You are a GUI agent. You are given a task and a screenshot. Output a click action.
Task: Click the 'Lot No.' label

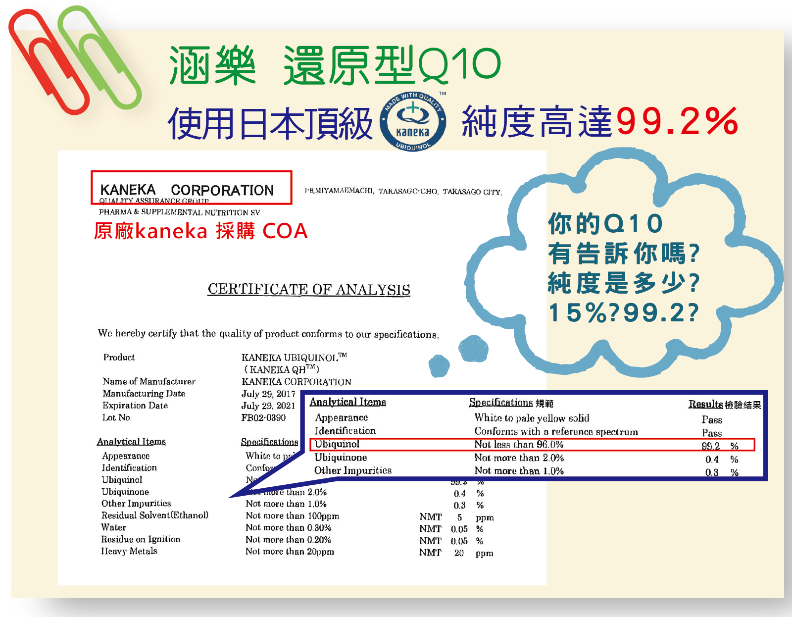tap(117, 417)
